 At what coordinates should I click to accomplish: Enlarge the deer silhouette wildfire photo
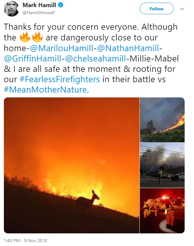(72, 165)
